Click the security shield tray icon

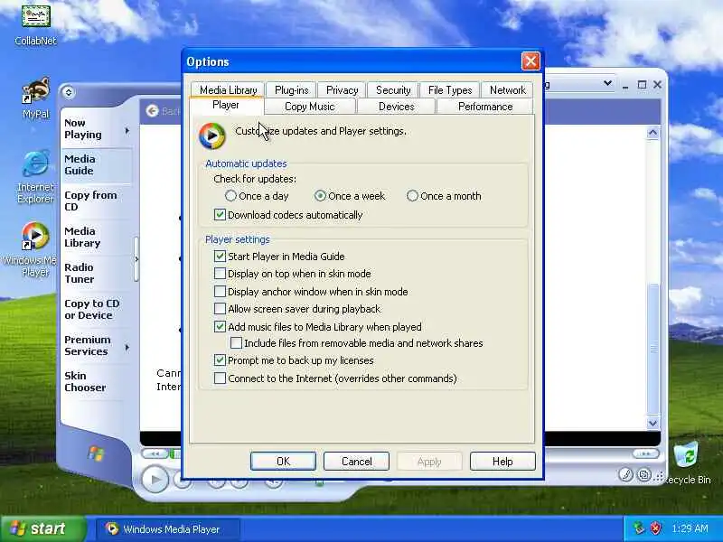click(x=655, y=528)
